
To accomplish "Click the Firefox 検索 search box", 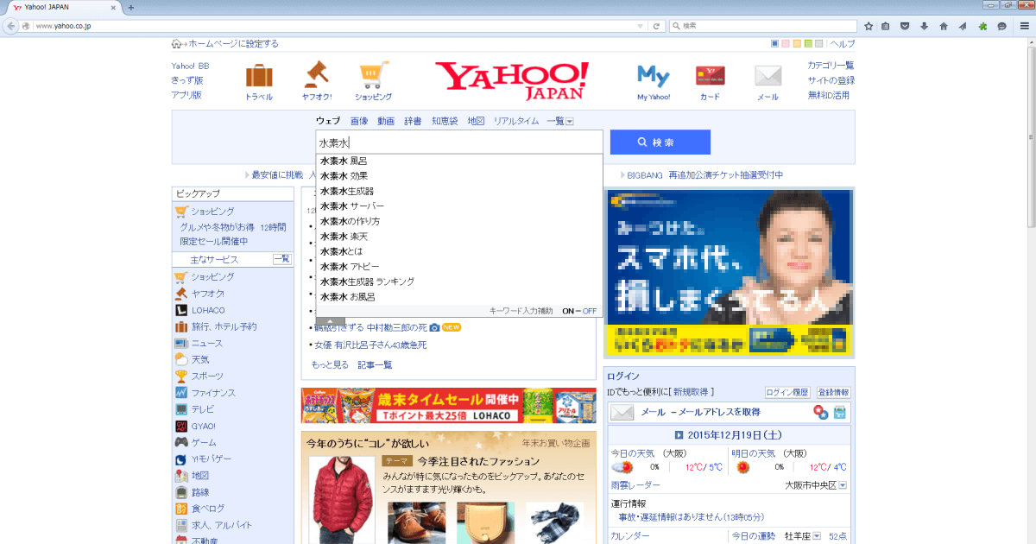I will point(763,26).
